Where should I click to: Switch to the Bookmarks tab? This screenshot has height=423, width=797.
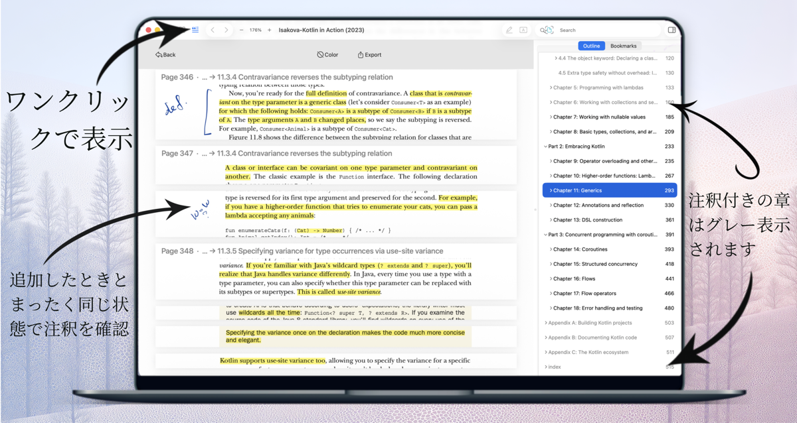[623, 46]
